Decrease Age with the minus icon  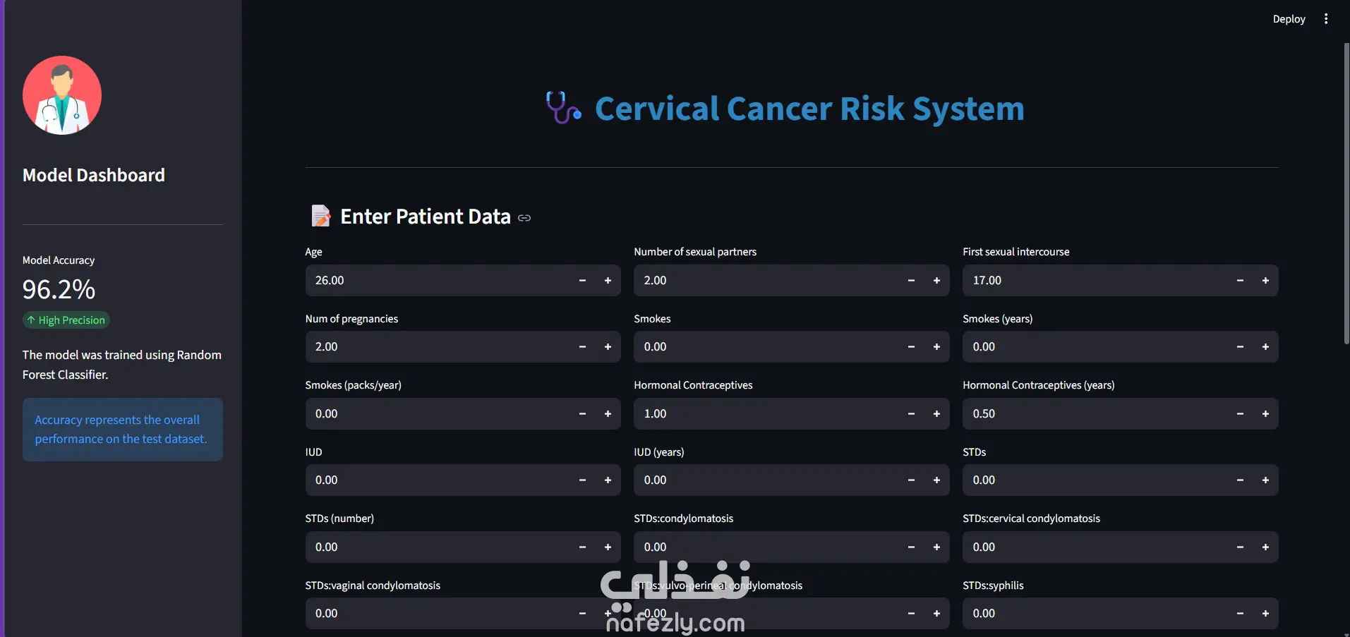(x=582, y=281)
